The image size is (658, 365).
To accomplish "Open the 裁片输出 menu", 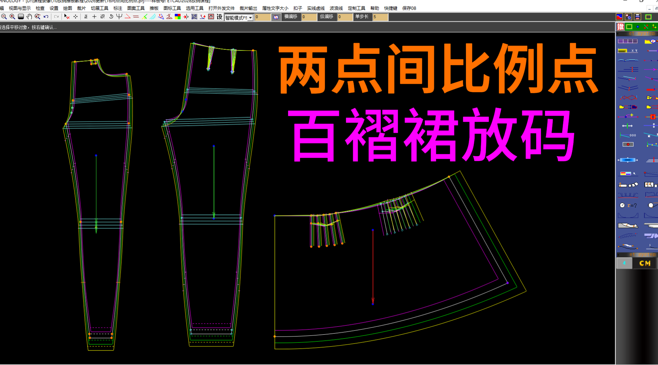I will pyautogui.click(x=248, y=8).
